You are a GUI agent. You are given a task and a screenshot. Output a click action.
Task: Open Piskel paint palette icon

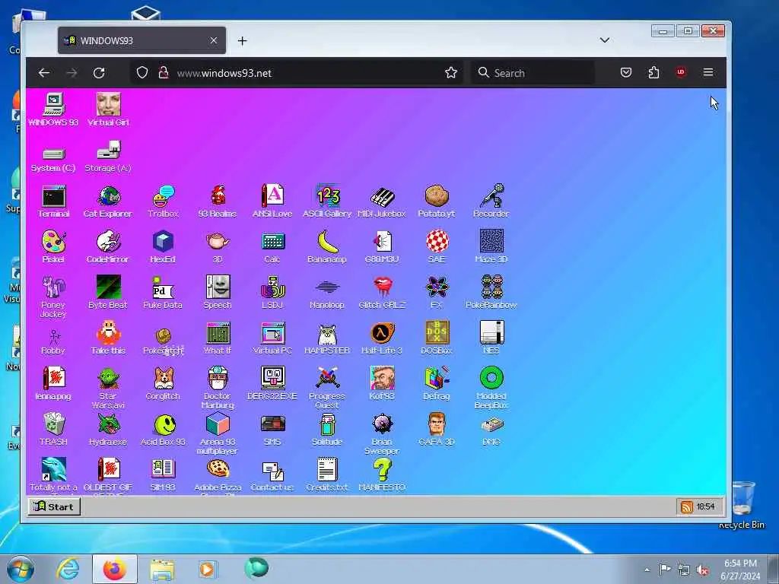tap(54, 247)
